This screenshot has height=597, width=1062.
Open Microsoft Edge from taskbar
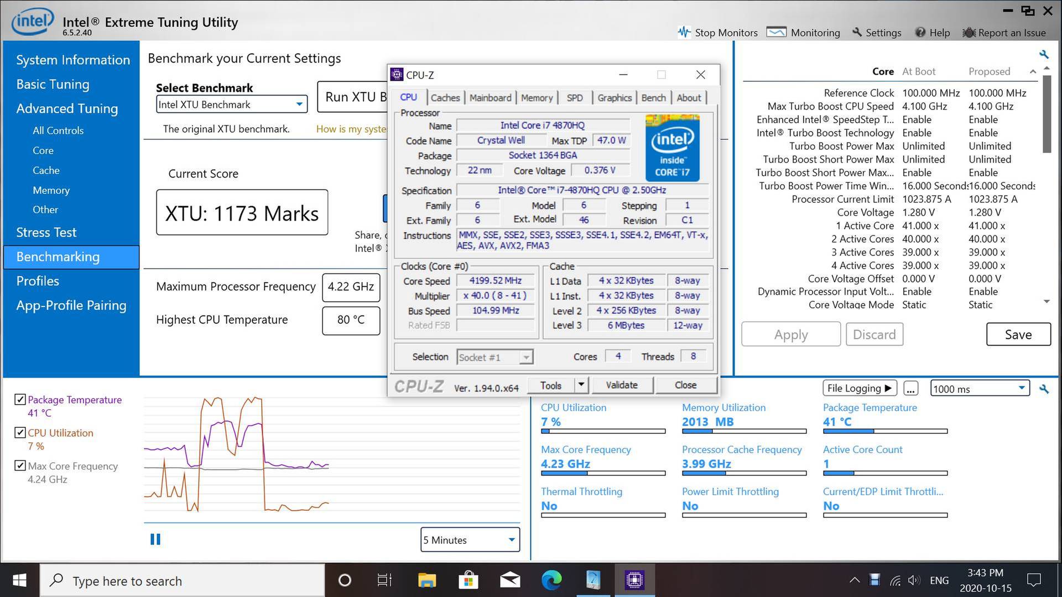click(551, 580)
